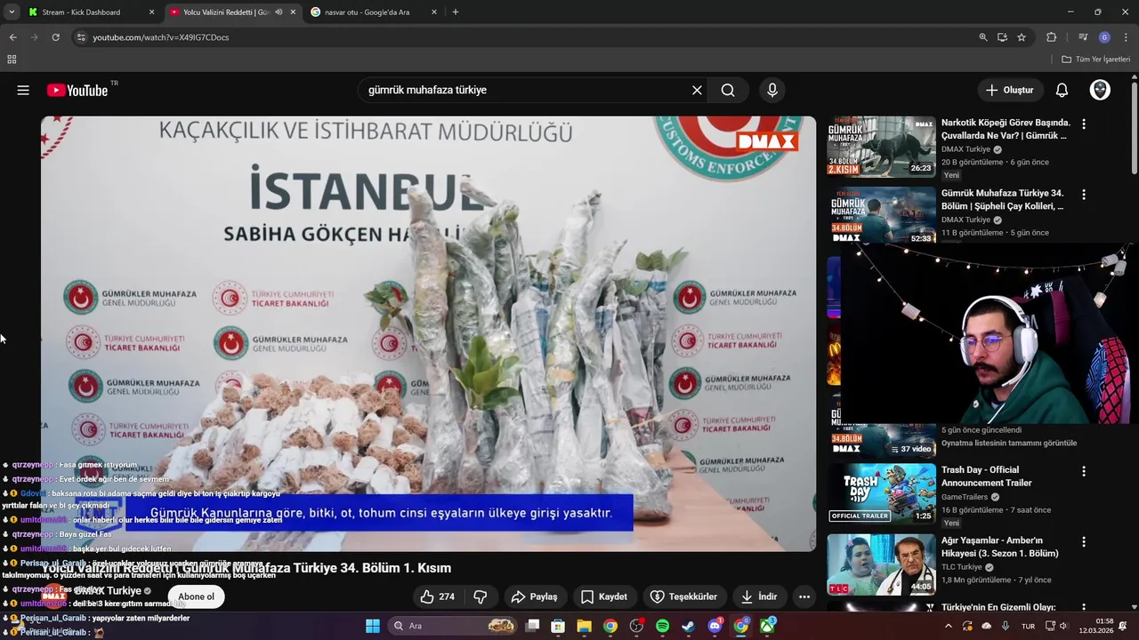Open more actions for Şüpheli Çay Kolileri video
This screenshot has width=1139, height=640.
coord(1083,194)
